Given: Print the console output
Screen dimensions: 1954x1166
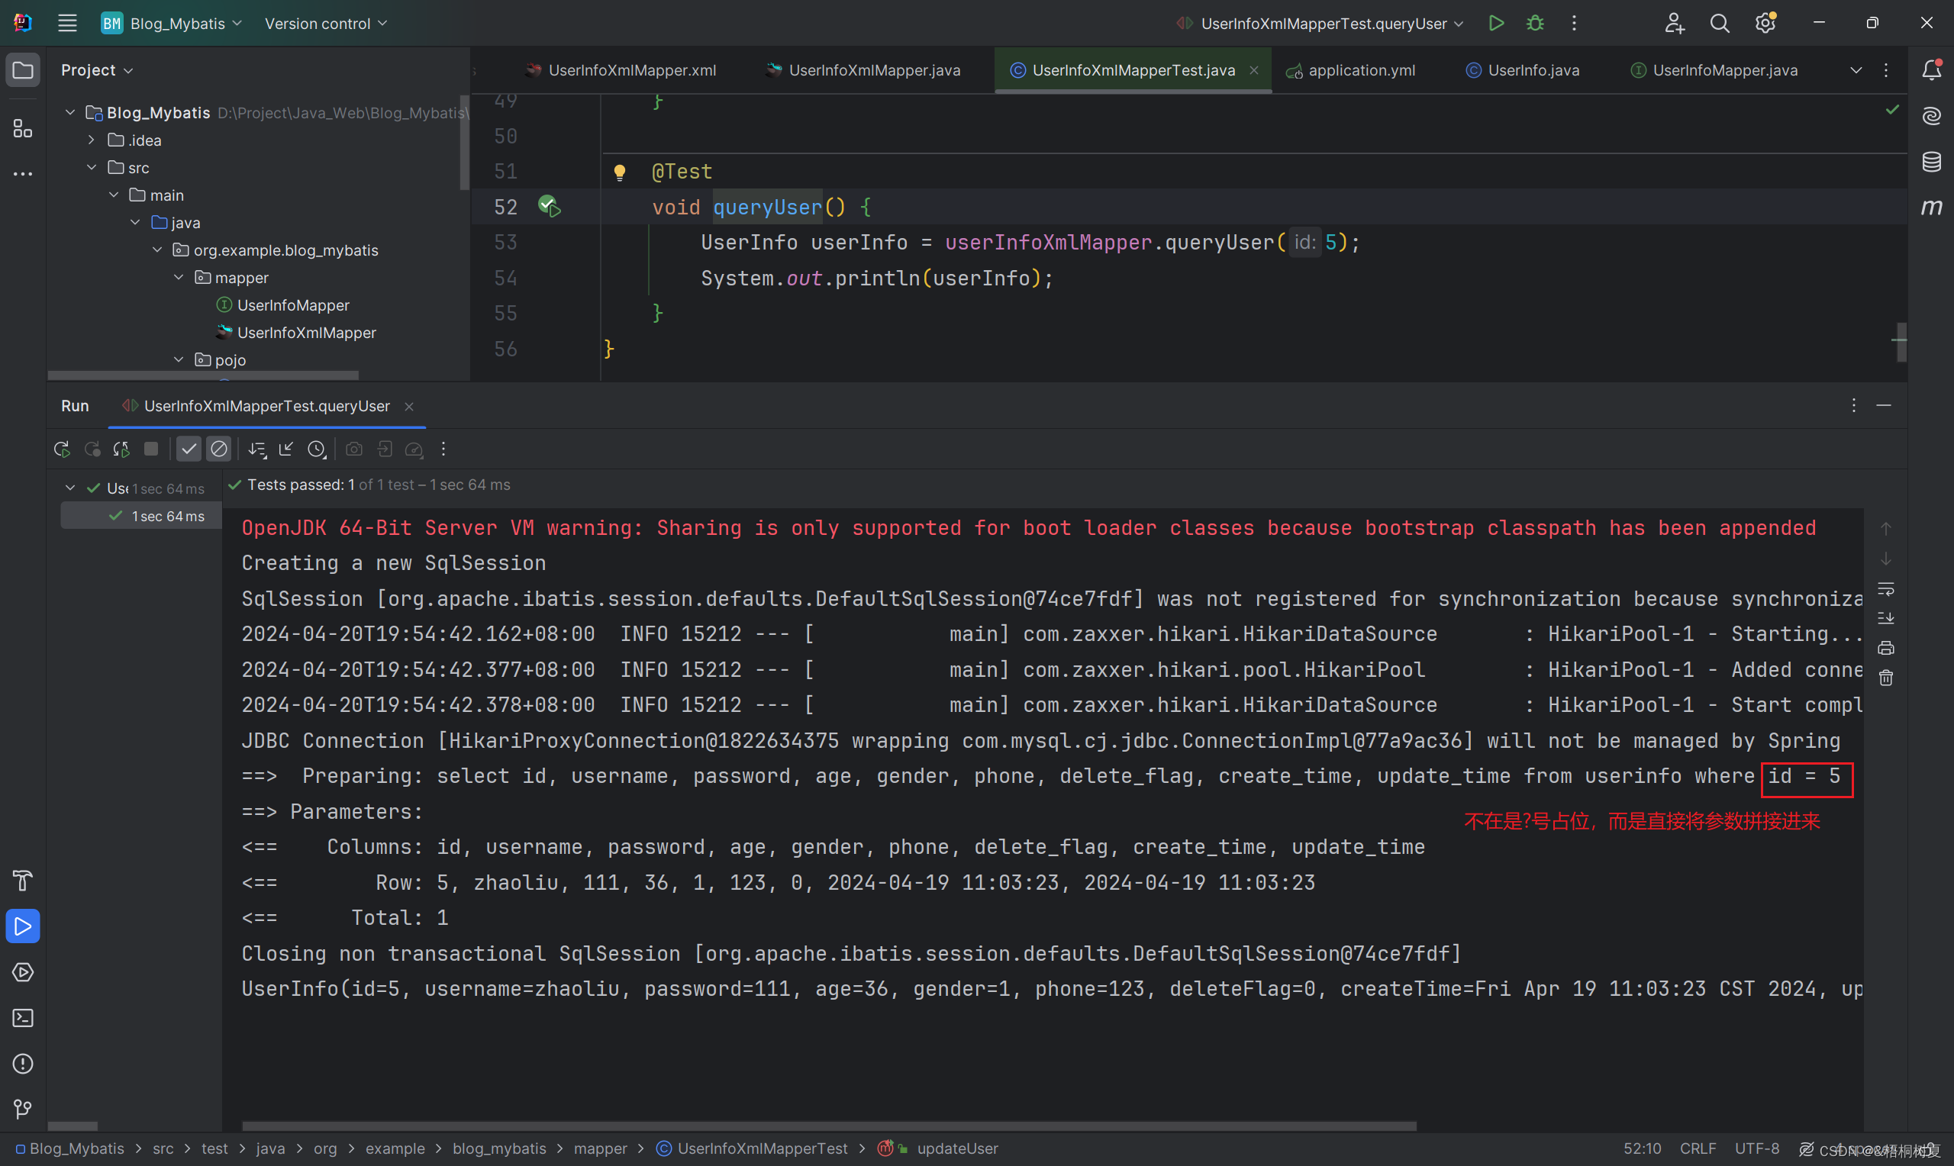Looking at the screenshot, I should click(x=1885, y=648).
